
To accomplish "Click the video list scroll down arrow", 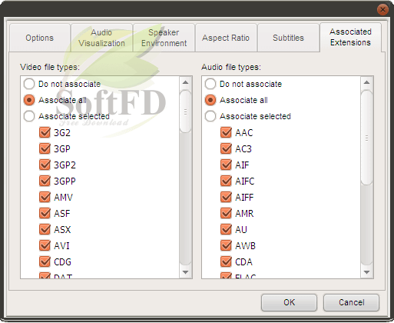I will click(186, 272).
